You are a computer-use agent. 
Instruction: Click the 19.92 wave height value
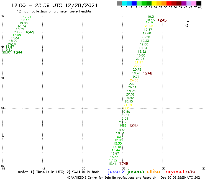pos(130,98)
